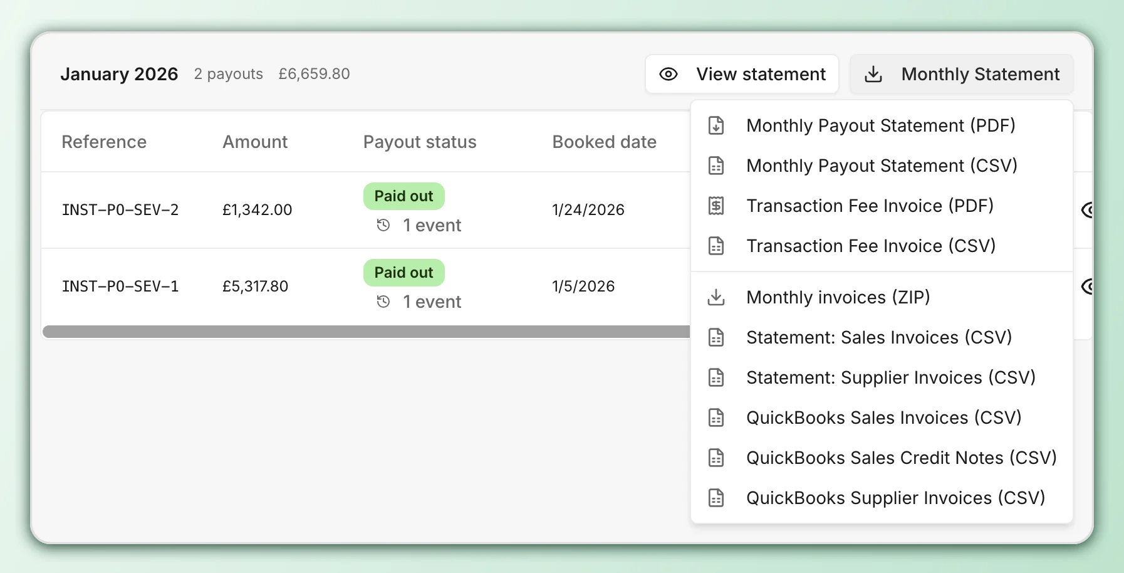Image resolution: width=1124 pixels, height=573 pixels.
Task: Open the Monthly Statement dropdown
Action: click(962, 74)
